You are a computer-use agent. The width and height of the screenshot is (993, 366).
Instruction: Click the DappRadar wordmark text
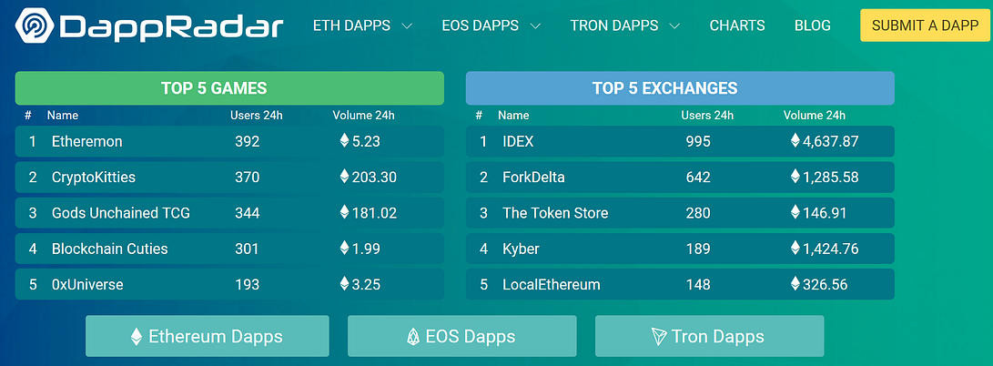pyautogui.click(x=172, y=26)
